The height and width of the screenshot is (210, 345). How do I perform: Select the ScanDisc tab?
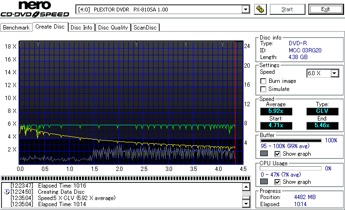coord(145,28)
